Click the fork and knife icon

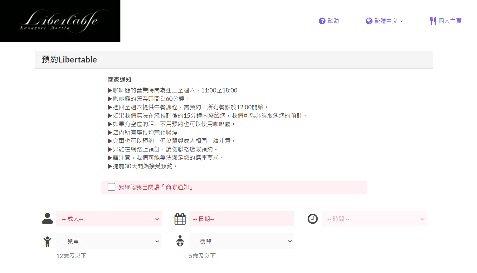point(433,21)
